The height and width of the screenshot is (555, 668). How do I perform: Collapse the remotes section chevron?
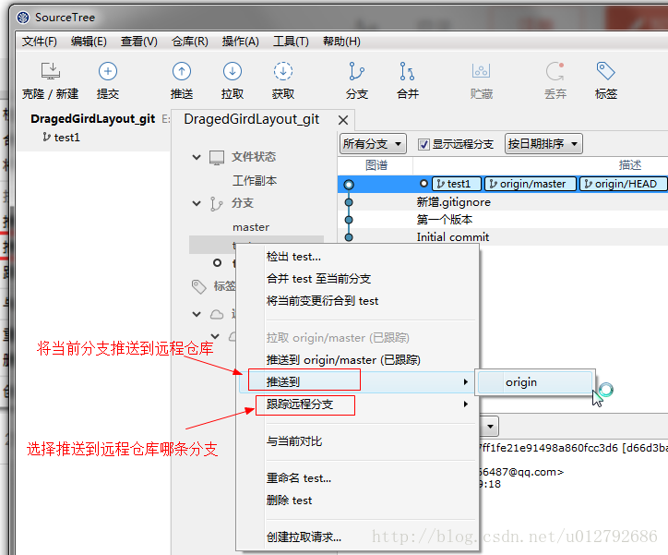pyautogui.click(x=197, y=314)
